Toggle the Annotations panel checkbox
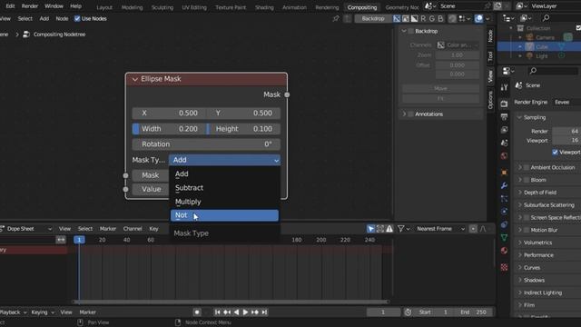The width and height of the screenshot is (581, 327). tap(411, 114)
